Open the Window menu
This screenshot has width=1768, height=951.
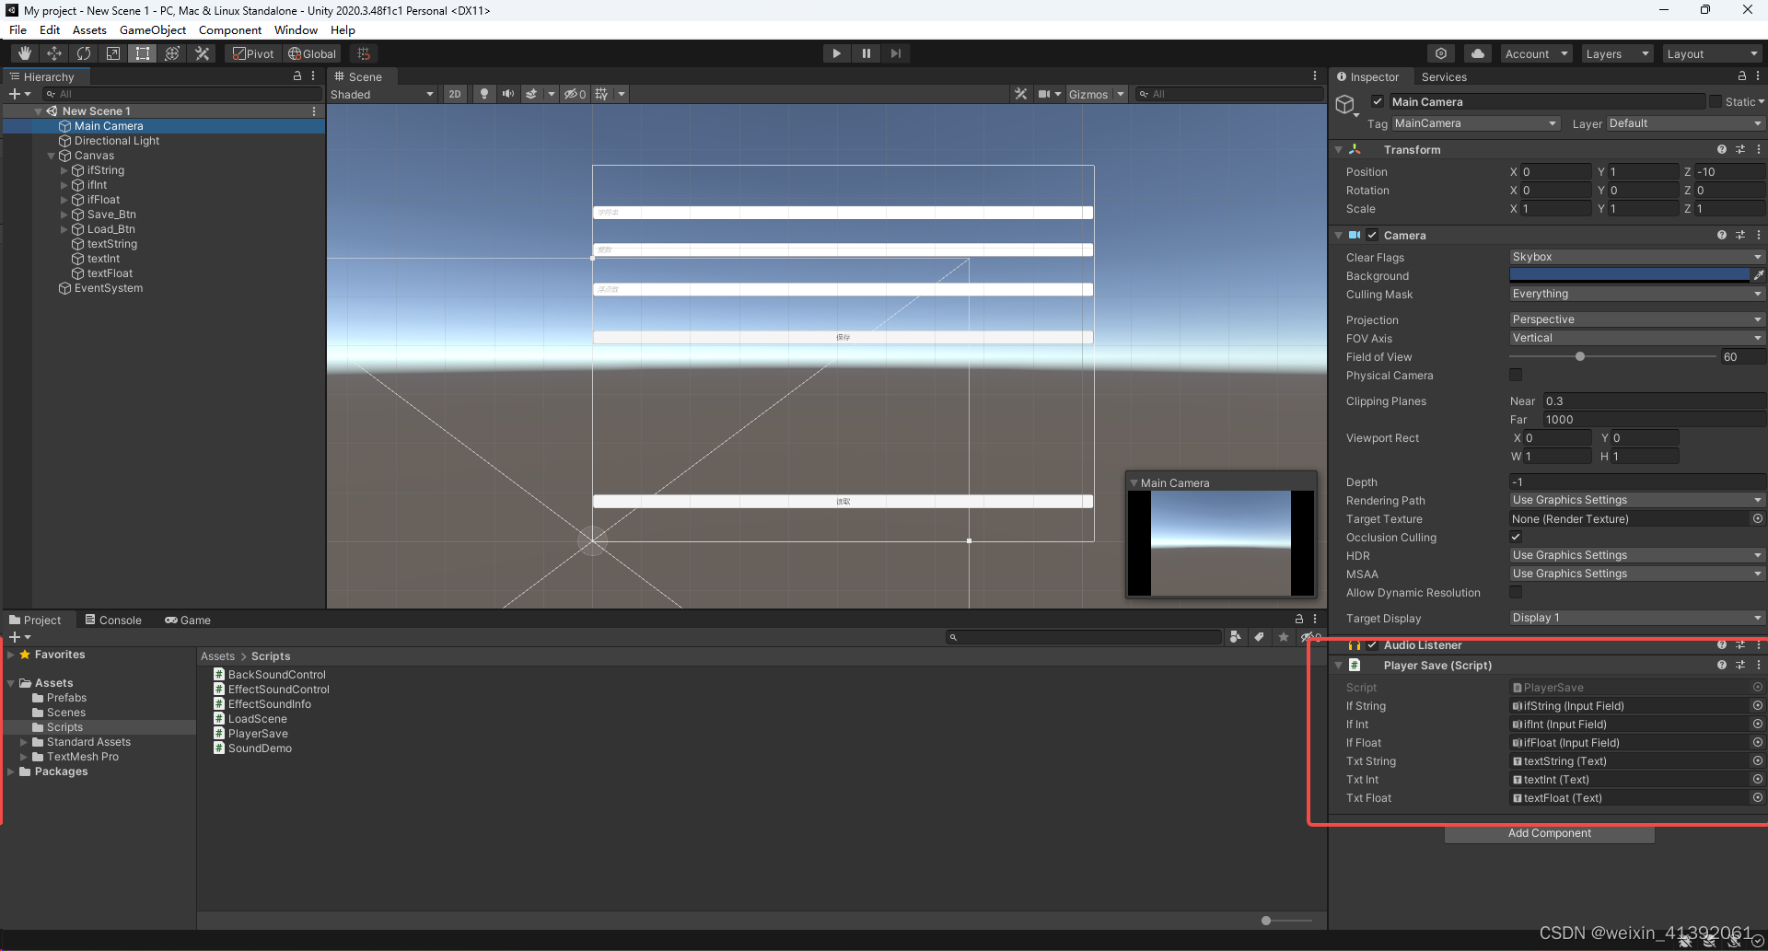coord(296,29)
